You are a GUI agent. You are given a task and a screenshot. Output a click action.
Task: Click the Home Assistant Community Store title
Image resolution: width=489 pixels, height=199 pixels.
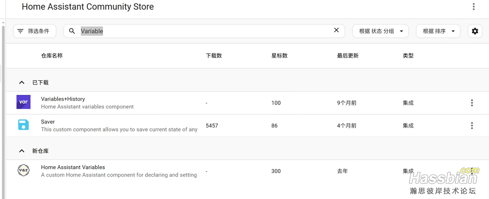(88, 6)
